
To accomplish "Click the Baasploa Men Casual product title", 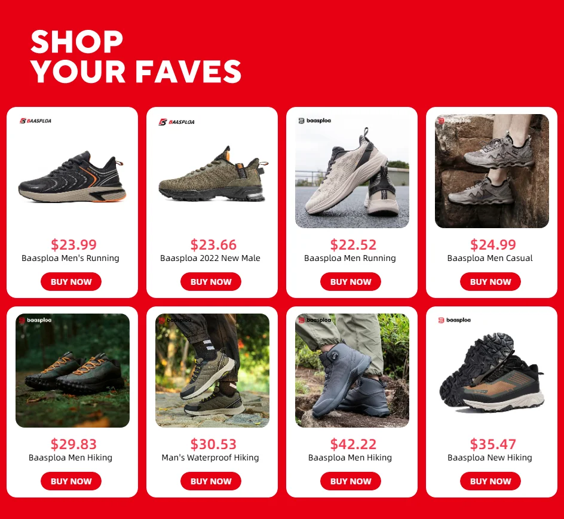I will (x=490, y=258).
